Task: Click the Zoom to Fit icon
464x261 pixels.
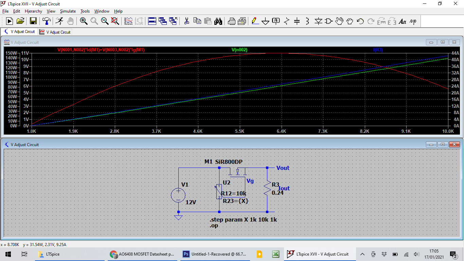Action: click(x=115, y=21)
